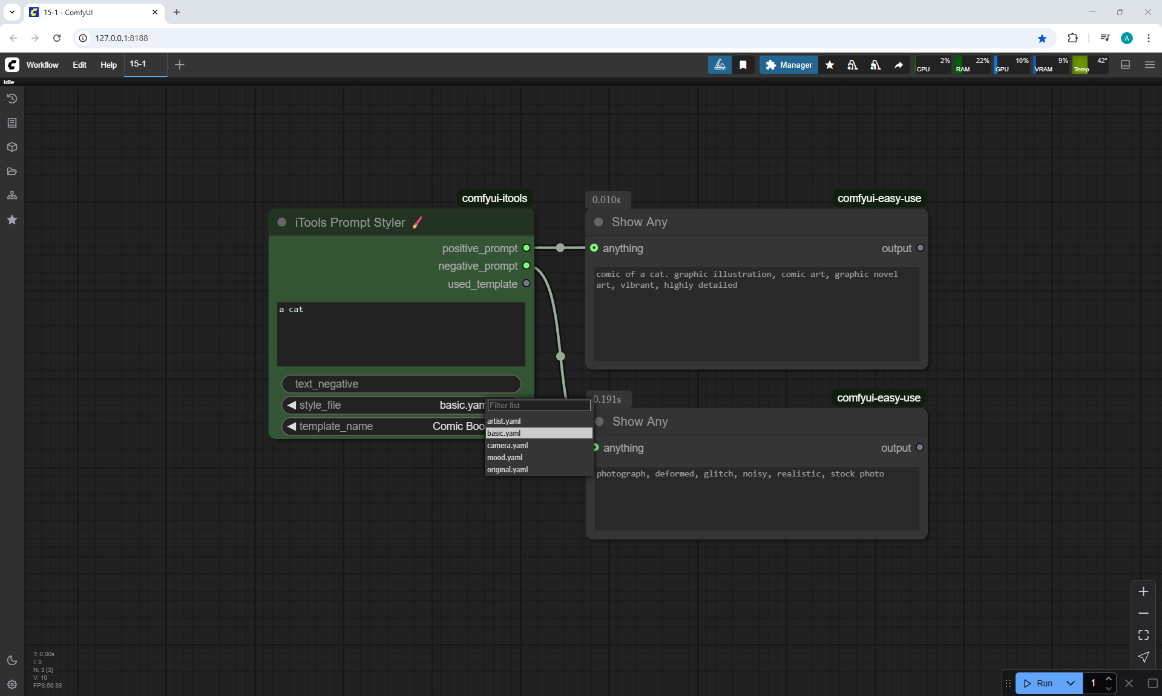Click the Filter list search field
This screenshot has width=1162, height=696.
click(x=538, y=405)
